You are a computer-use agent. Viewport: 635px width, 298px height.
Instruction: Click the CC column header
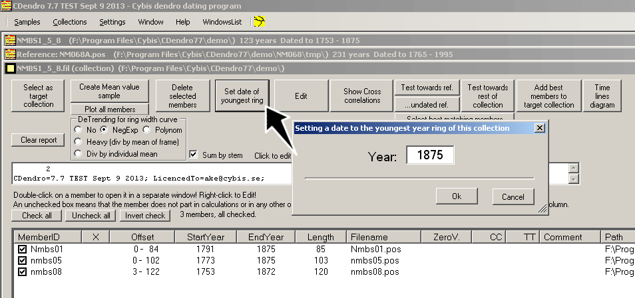tap(489, 237)
